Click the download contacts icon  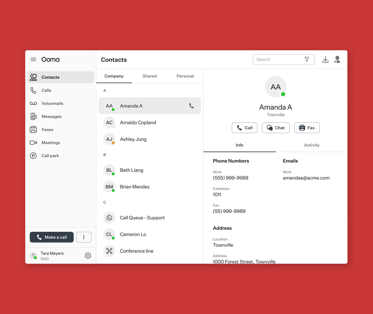coord(325,60)
